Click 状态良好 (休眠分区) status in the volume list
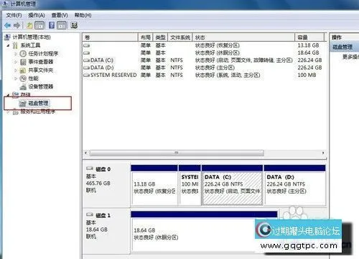 218,53
